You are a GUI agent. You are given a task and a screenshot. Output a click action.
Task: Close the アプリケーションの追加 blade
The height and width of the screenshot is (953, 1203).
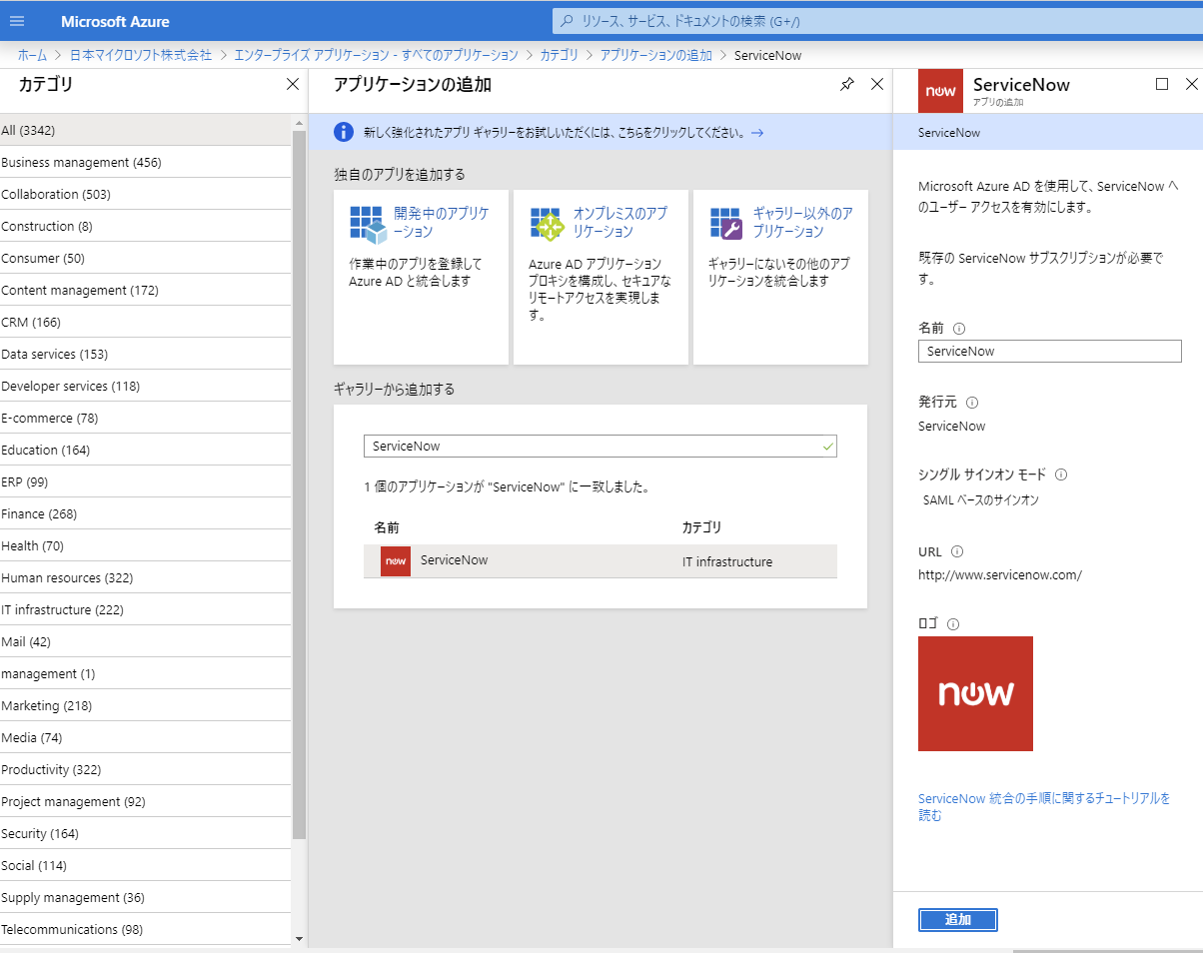[x=877, y=85]
